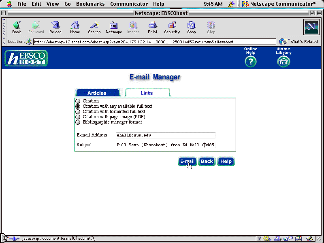324x243 pixels.
Task: Open the File menu
Action: point(22,4)
